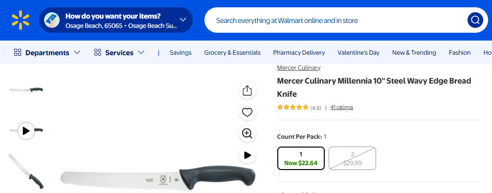The image size is (492, 193).
Task: Select count per pack 1 option
Action: pos(301,158)
